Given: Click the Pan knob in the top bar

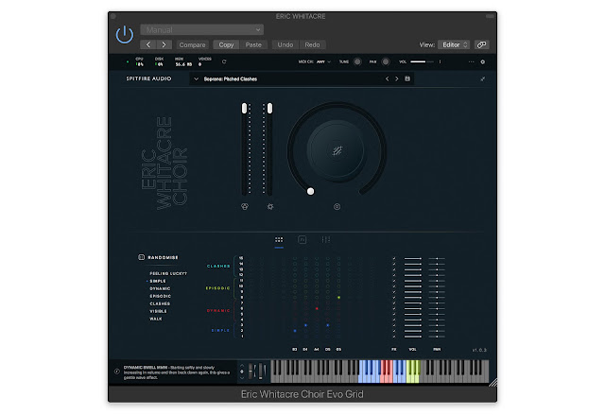Looking at the screenshot, I should click(385, 61).
